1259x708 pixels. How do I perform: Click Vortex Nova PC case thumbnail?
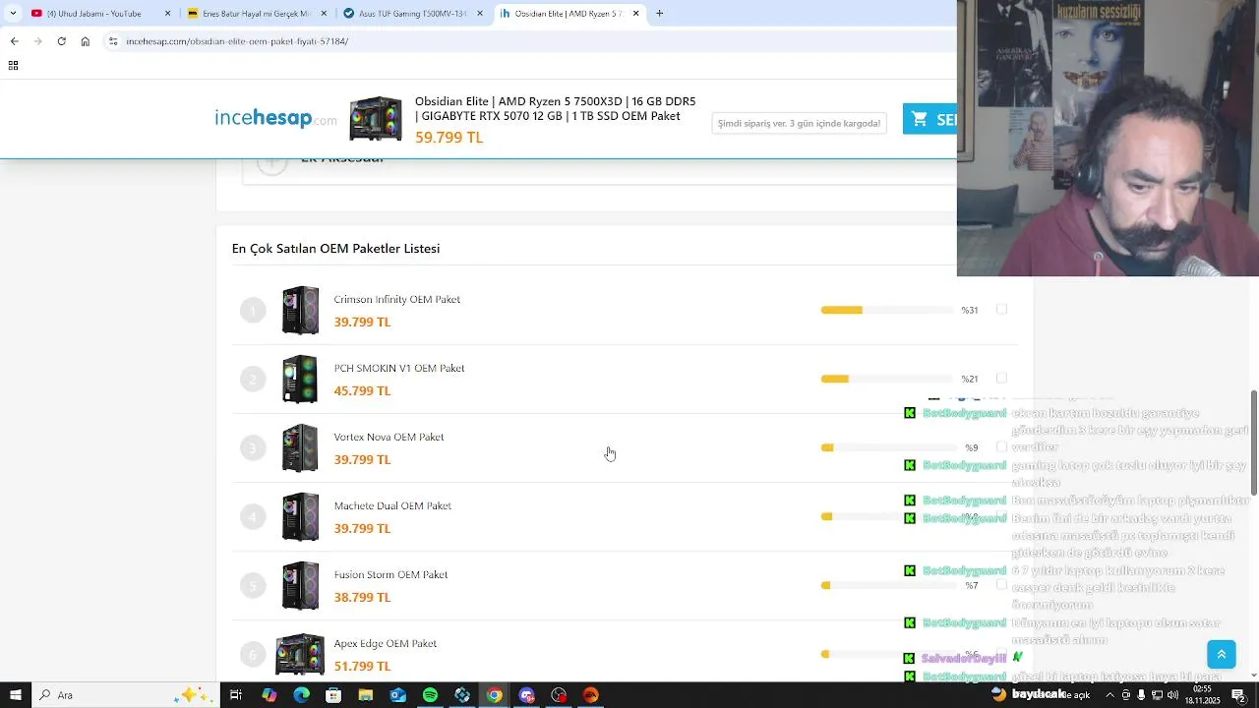pos(300,448)
